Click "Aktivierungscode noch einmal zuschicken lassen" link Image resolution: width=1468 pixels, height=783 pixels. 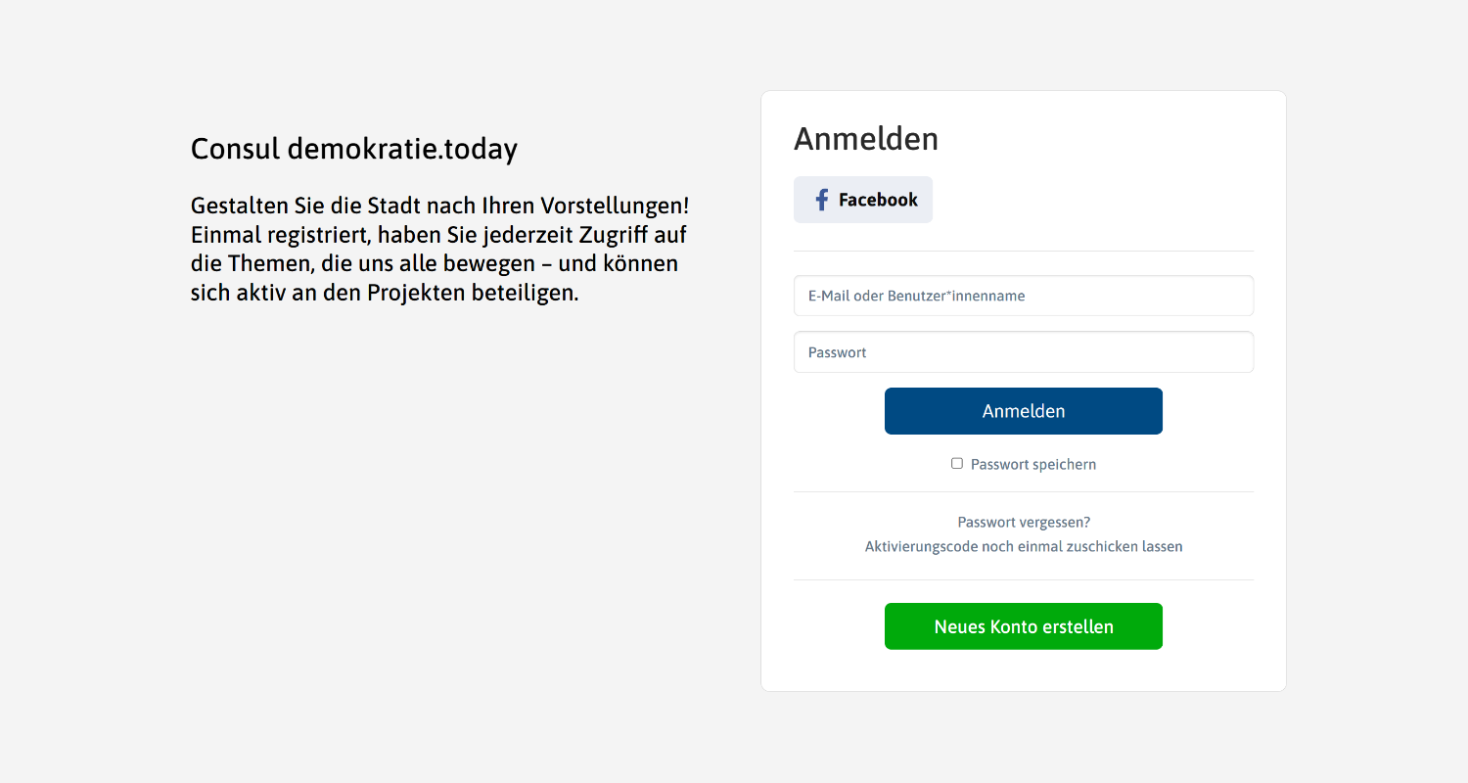[1024, 546]
